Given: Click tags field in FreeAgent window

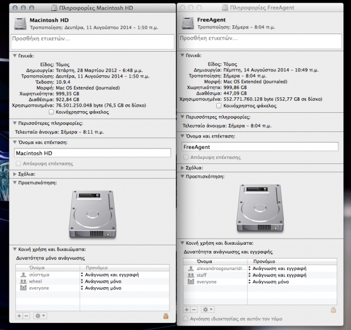Looking at the screenshot, I should 260,41.
